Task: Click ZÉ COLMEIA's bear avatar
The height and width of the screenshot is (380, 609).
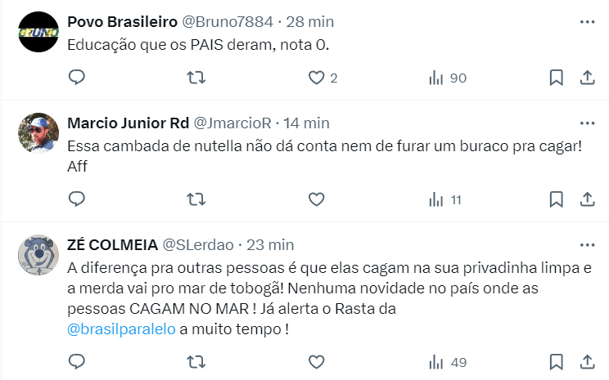Action: [x=38, y=254]
